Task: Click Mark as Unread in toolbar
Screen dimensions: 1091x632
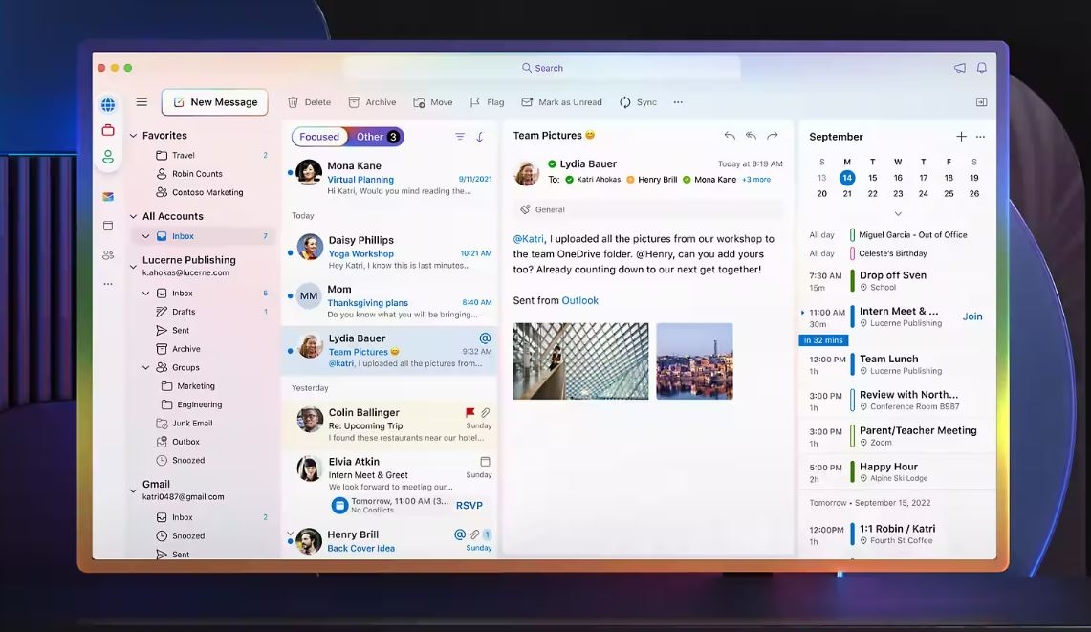Action: coord(561,102)
